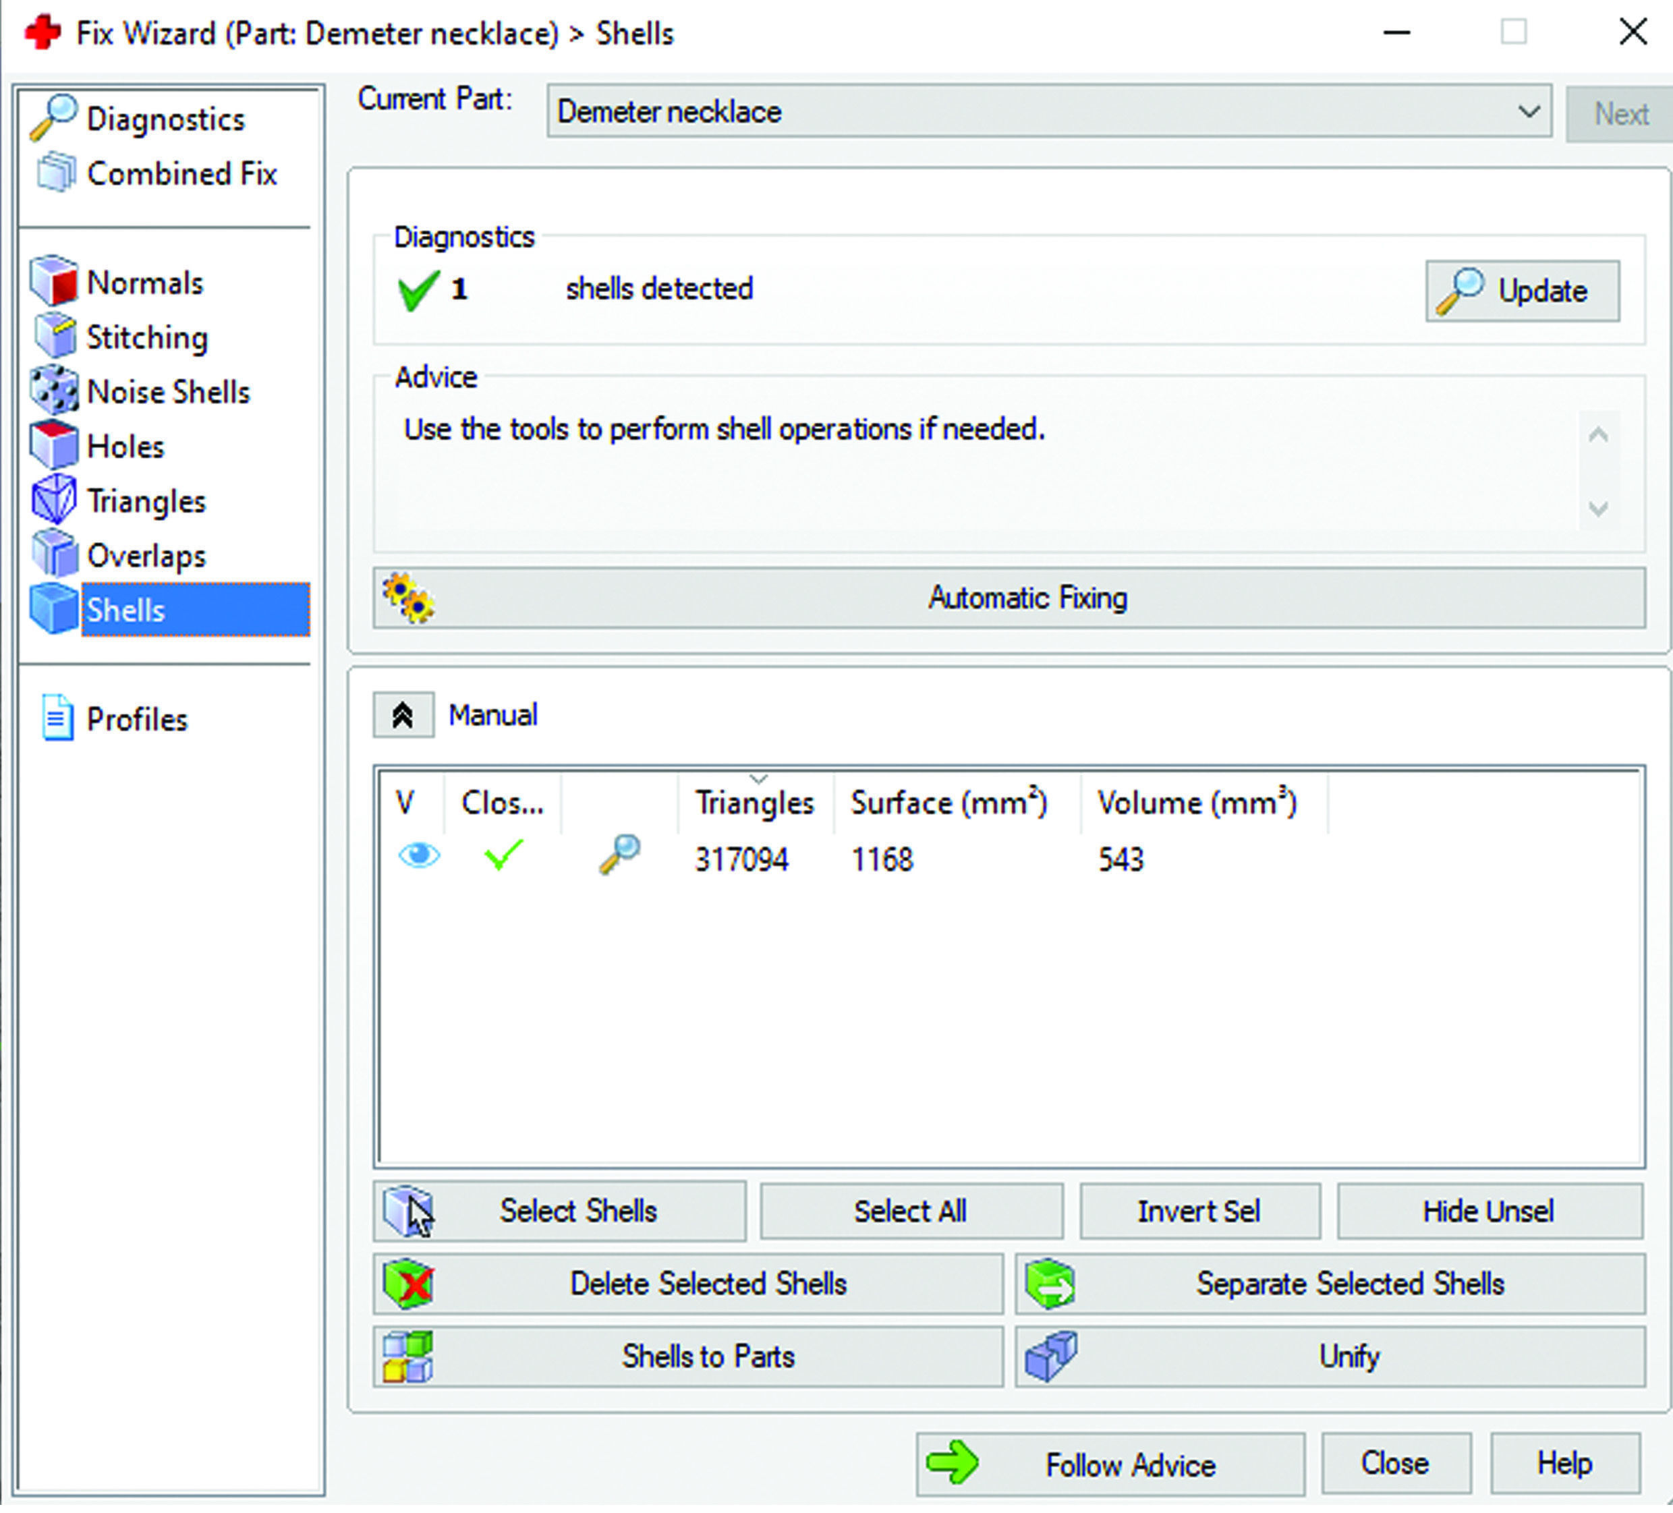This screenshot has width=1673, height=1513.
Task: Go to the Holes fixing page
Action: [125, 447]
